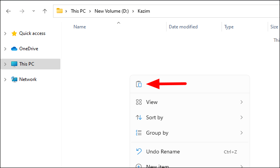Screen dimensions: 280x168
Task: Click the OneDrive cloud icon
Action: click(14, 49)
